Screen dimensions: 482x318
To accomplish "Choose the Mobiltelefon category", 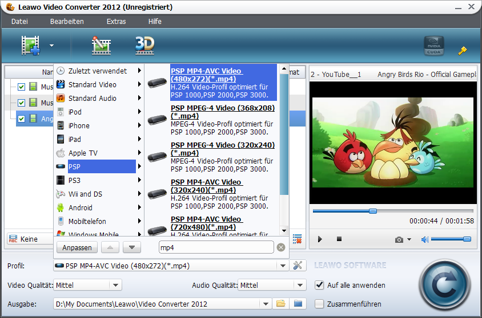I will pyautogui.click(x=99, y=222).
